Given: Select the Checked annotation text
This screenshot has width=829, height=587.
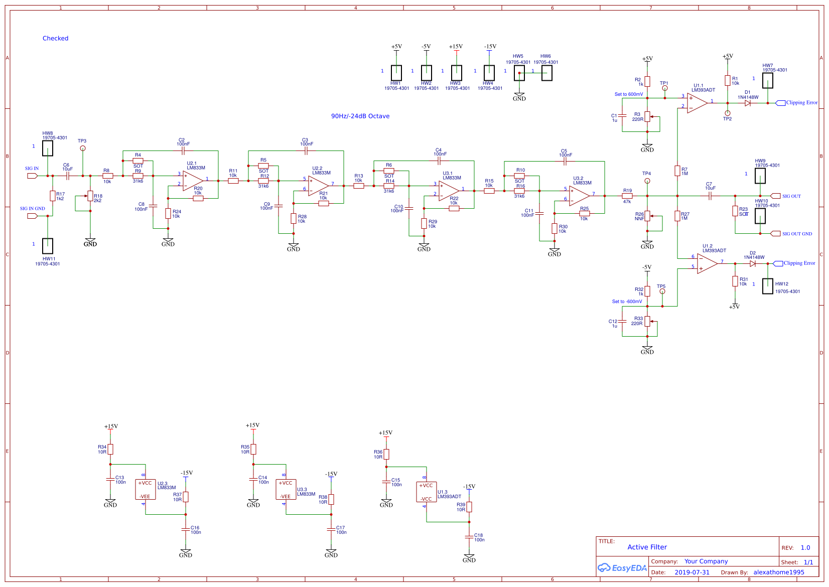Looking at the screenshot, I should pyautogui.click(x=55, y=38).
